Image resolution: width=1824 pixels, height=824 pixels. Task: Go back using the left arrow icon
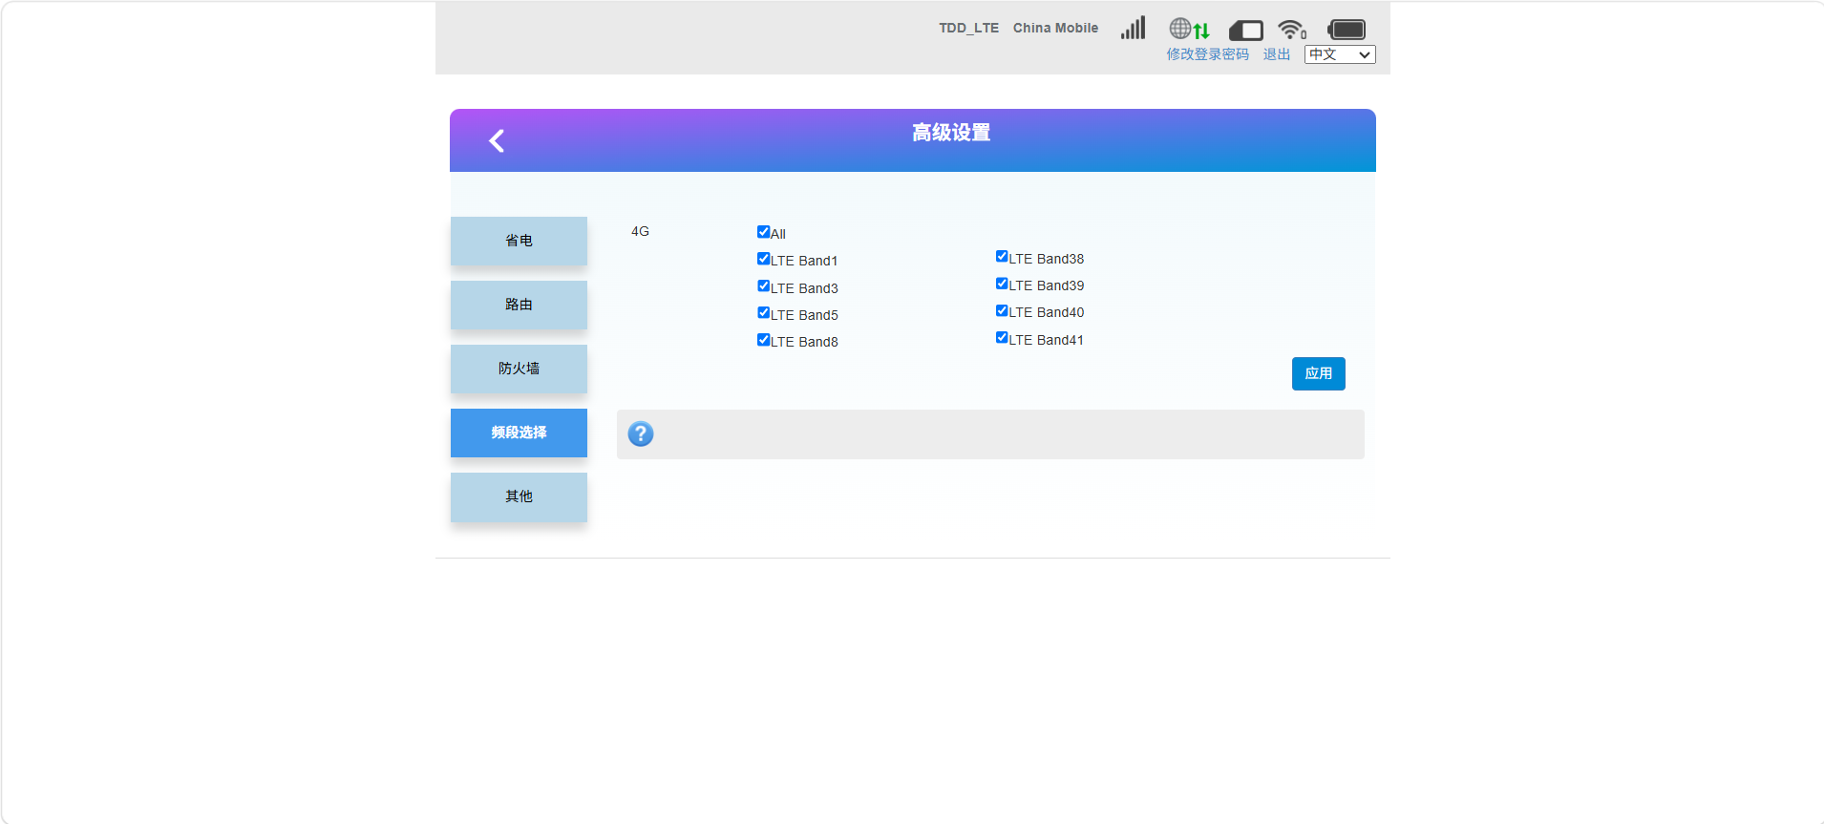[x=497, y=141]
